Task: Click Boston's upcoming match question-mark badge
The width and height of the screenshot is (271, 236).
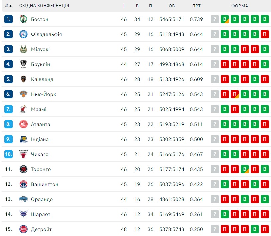Action: point(215,19)
